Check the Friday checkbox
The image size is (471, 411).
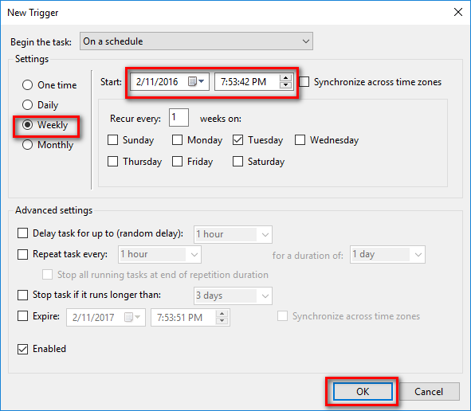point(177,162)
